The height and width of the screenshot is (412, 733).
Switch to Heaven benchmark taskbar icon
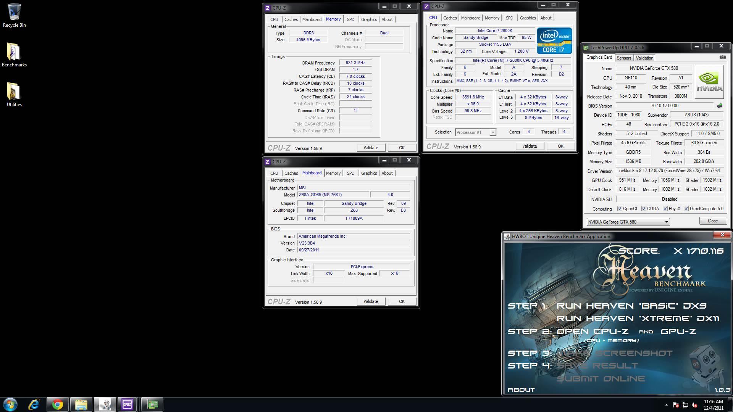(105, 404)
